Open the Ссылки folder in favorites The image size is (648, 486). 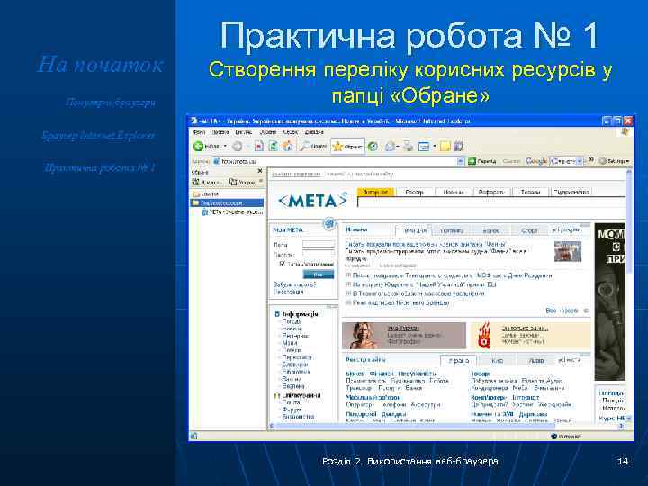[205, 193]
